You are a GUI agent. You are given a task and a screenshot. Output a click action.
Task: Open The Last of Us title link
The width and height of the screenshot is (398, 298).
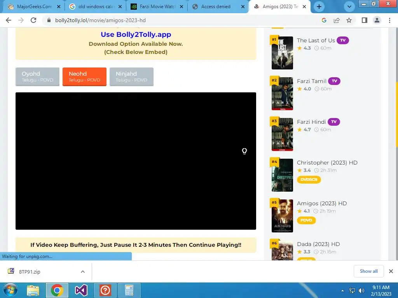point(316,40)
